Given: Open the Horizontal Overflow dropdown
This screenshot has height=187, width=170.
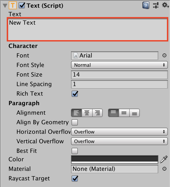Looking at the screenshot, I should click(x=119, y=132).
